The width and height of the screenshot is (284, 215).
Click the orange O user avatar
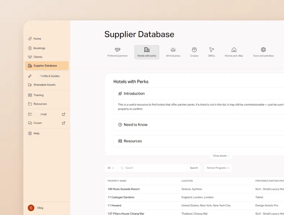pyautogui.click(x=31, y=208)
